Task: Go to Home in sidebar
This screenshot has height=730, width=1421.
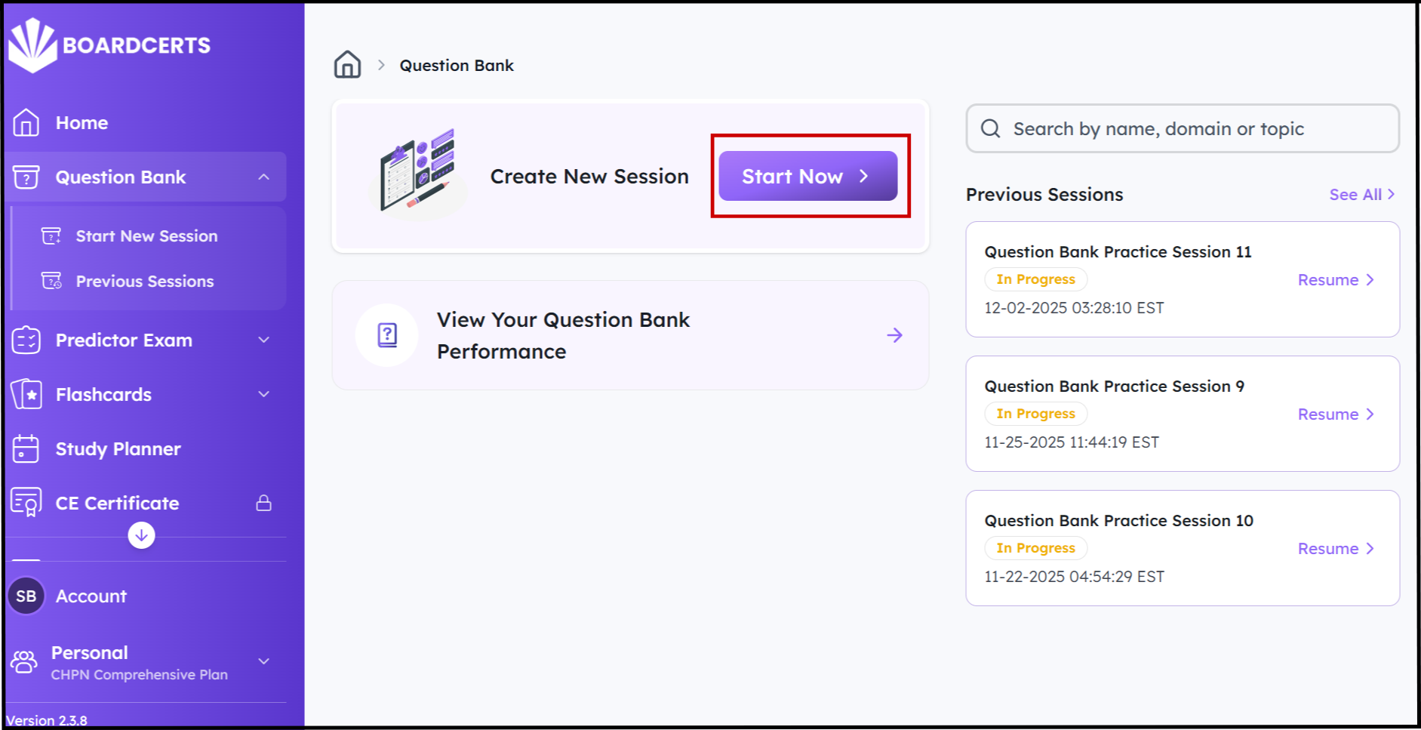Action: (x=82, y=122)
